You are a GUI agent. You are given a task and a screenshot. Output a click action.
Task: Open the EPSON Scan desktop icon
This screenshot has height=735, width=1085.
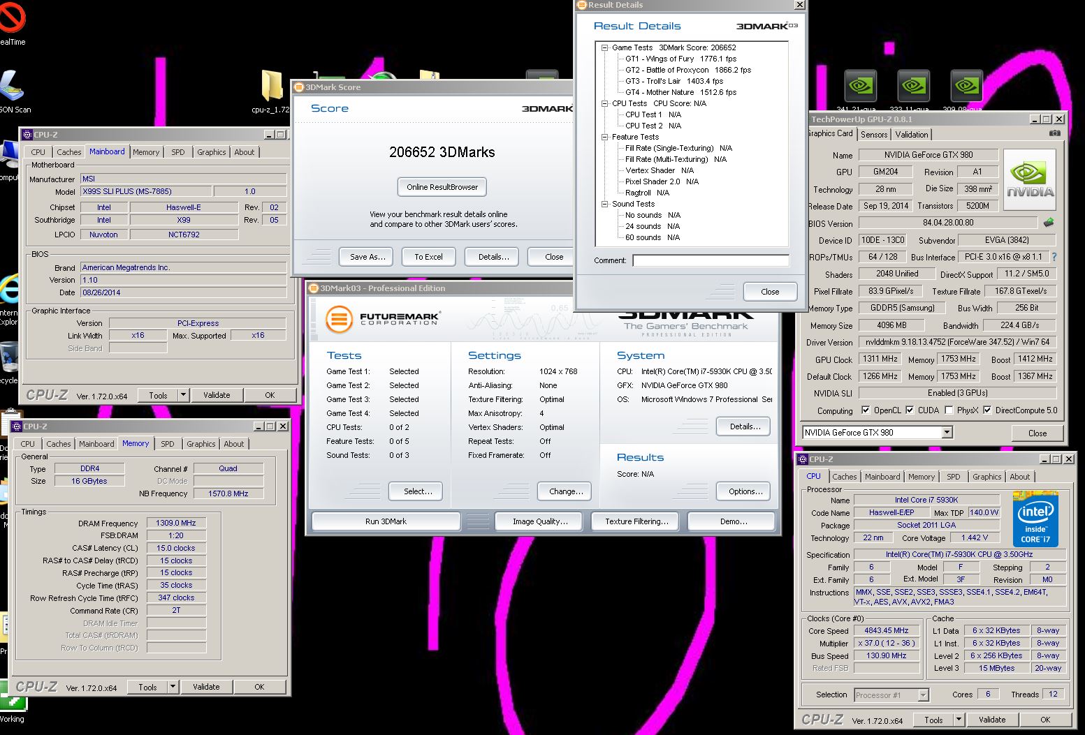tap(12, 87)
